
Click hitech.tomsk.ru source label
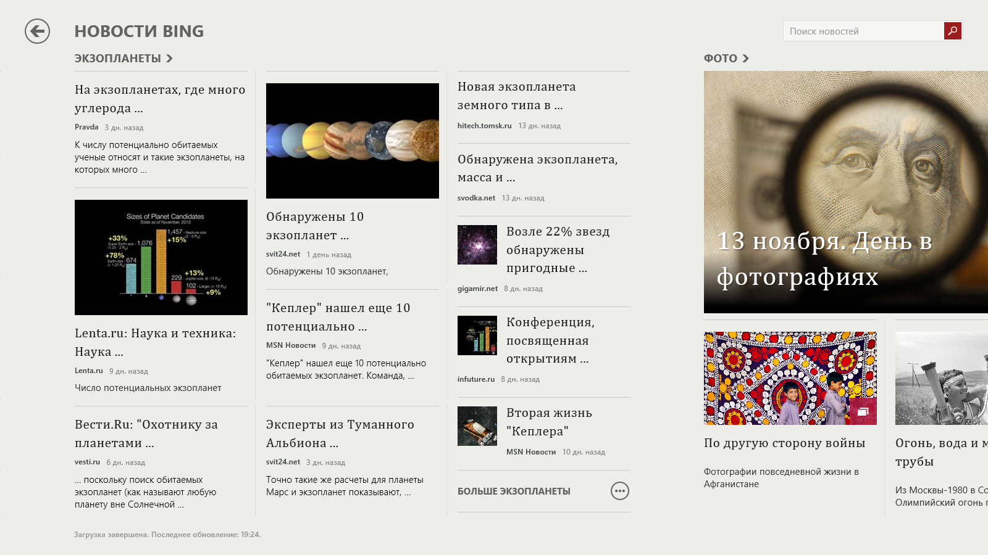coord(484,125)
